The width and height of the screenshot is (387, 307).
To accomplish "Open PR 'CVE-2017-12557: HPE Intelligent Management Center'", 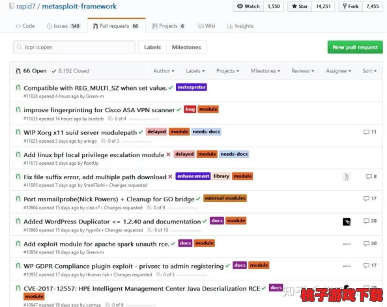I will pyautogui.click(x=141, y=289).
